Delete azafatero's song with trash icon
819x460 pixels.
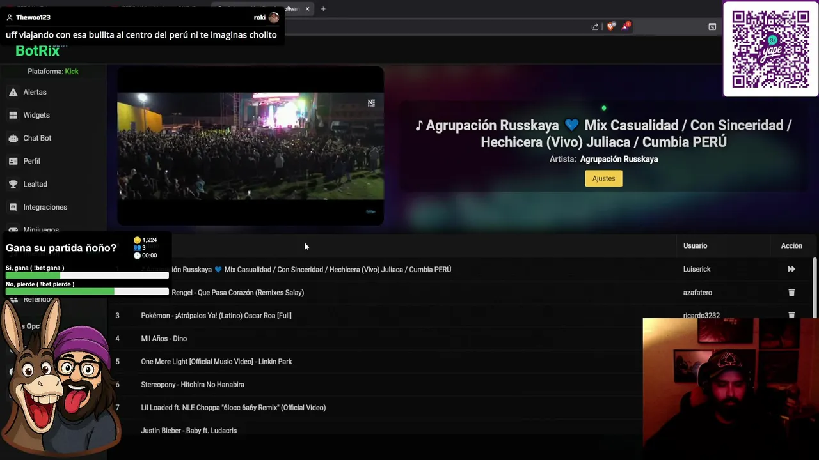pos(791,293)
